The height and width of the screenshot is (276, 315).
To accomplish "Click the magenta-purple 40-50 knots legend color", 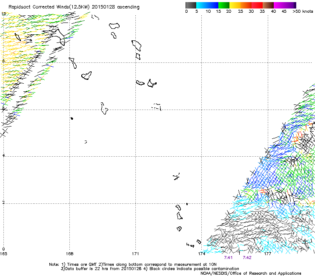I will (285, 5).
